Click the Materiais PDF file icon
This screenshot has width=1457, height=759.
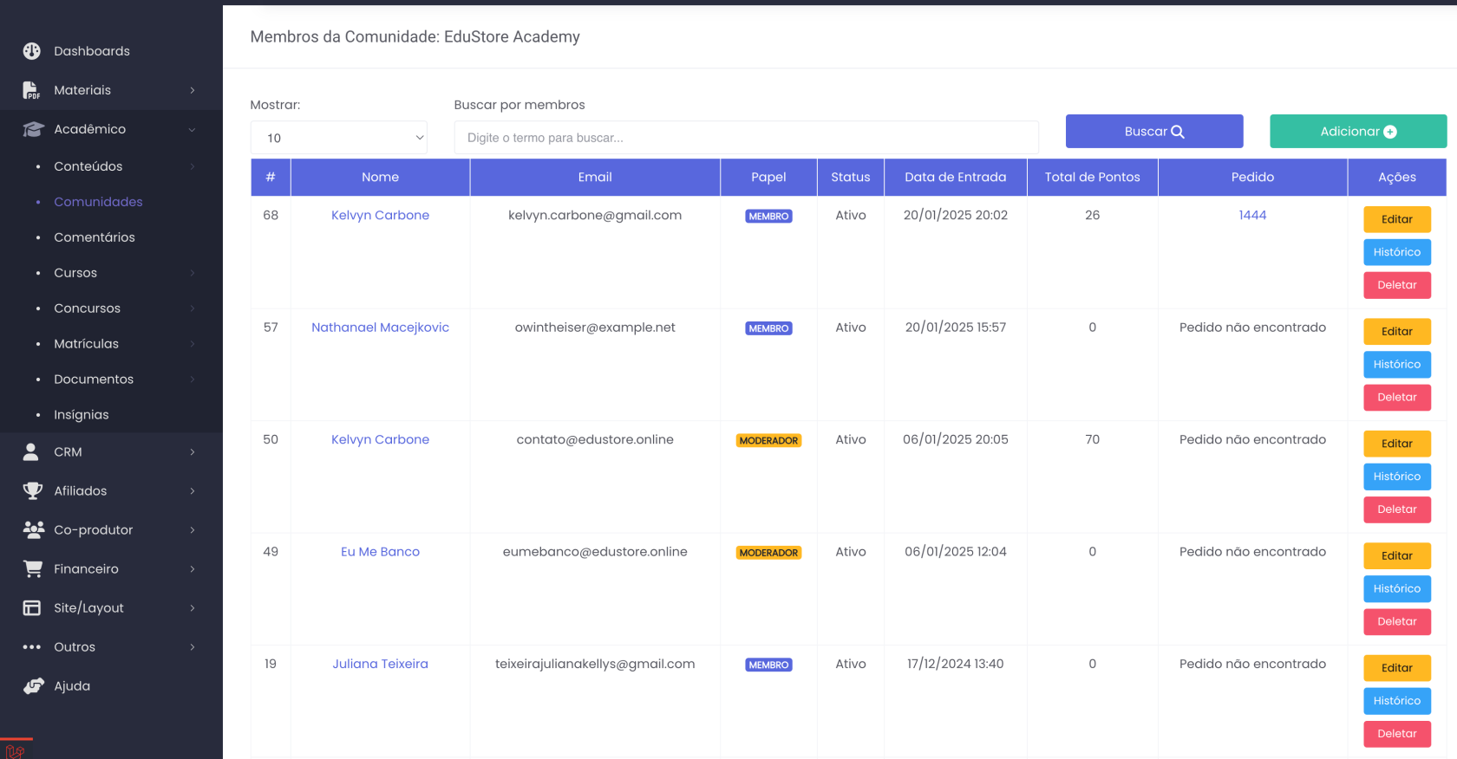point(31,90)
